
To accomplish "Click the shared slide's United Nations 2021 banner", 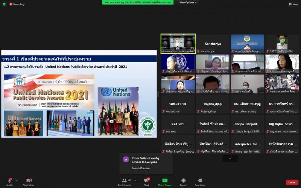I will tap(49, 92).
